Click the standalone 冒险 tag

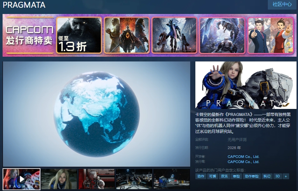pyautogui.click(x=237, y=176)
